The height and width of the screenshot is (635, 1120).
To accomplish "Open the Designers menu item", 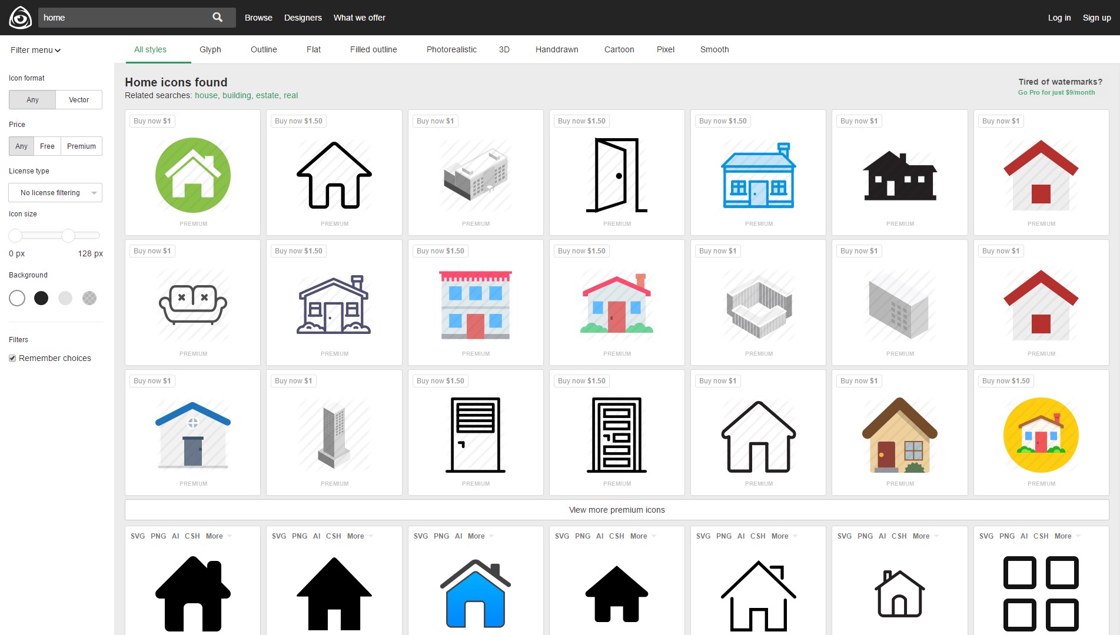I will pos(303,18).
